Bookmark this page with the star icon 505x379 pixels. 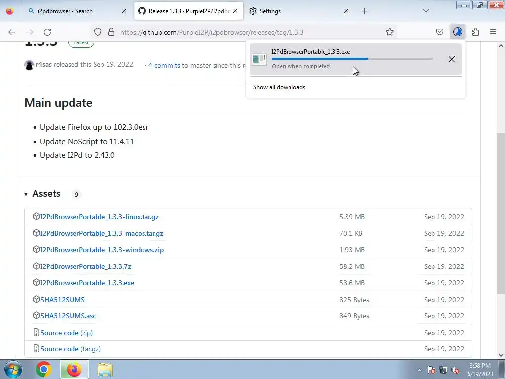click(390, 32)
